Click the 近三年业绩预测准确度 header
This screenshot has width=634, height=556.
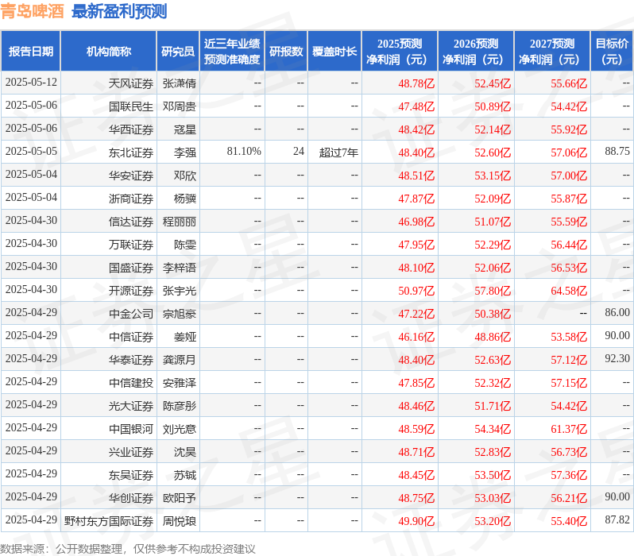coord(232,52)
